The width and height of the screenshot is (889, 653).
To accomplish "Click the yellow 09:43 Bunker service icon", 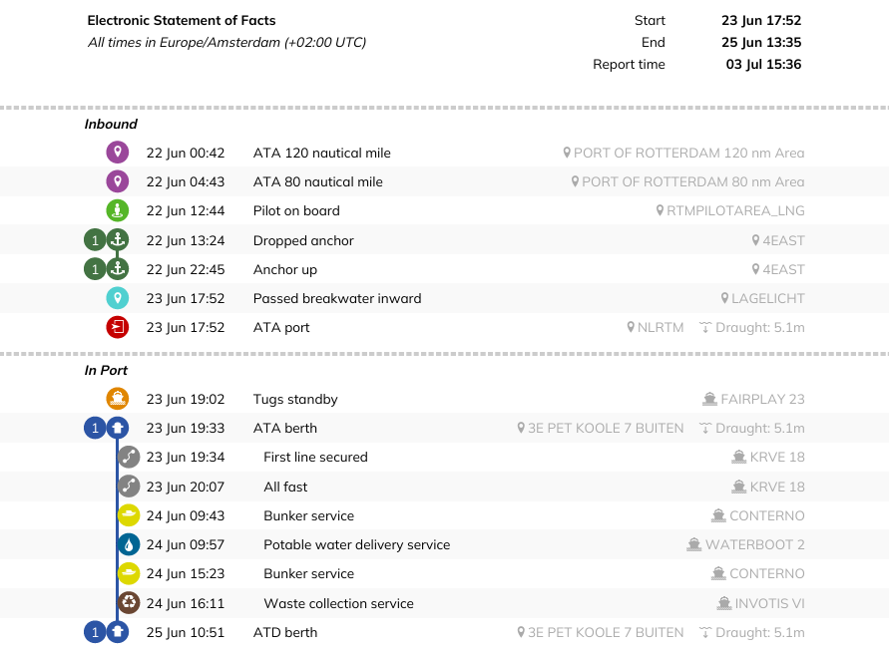I will click(x=129, y=515).
